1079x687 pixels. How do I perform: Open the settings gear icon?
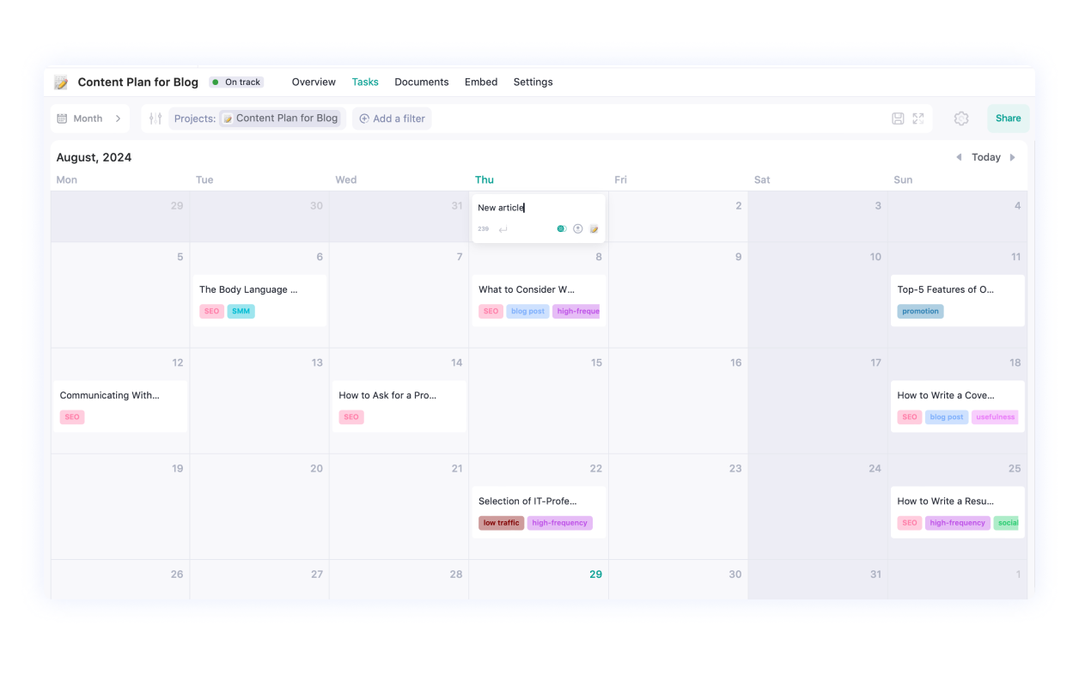(960, 119)
